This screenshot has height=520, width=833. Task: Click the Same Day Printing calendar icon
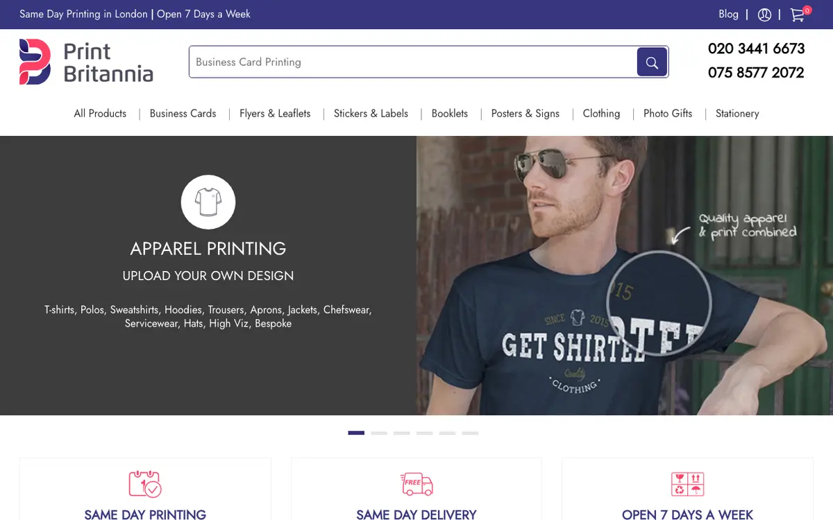(145, 484)
